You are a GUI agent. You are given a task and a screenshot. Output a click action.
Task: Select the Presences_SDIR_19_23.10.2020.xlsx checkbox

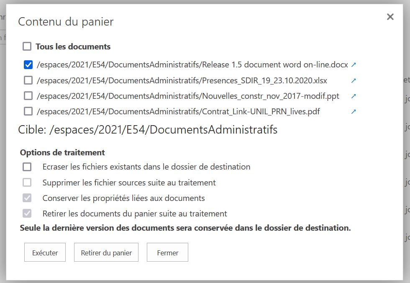click(28, 80)
